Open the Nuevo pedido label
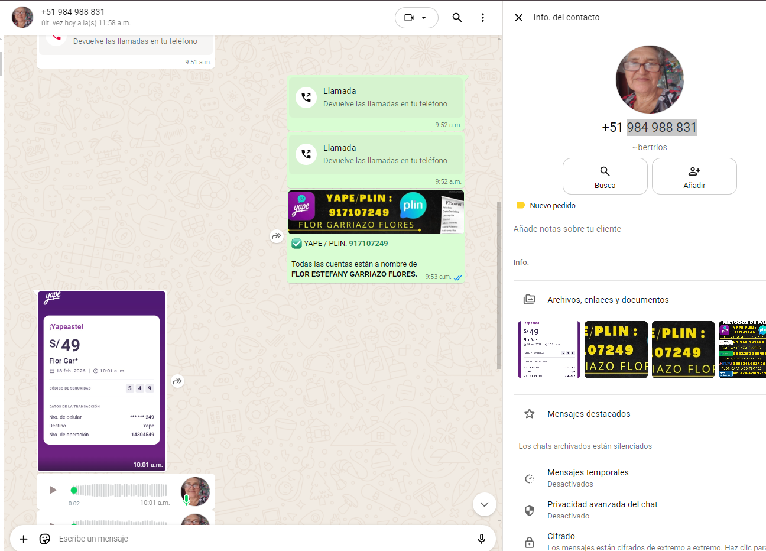The image size is (766, 551). click(552, 206)
